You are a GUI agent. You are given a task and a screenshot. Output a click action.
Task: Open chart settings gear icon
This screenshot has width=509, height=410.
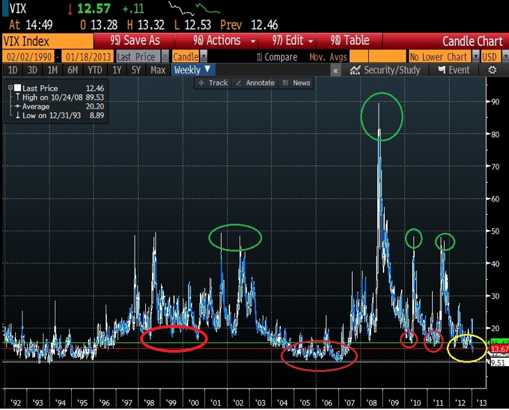pyautogui.click(x=492, y=70)
